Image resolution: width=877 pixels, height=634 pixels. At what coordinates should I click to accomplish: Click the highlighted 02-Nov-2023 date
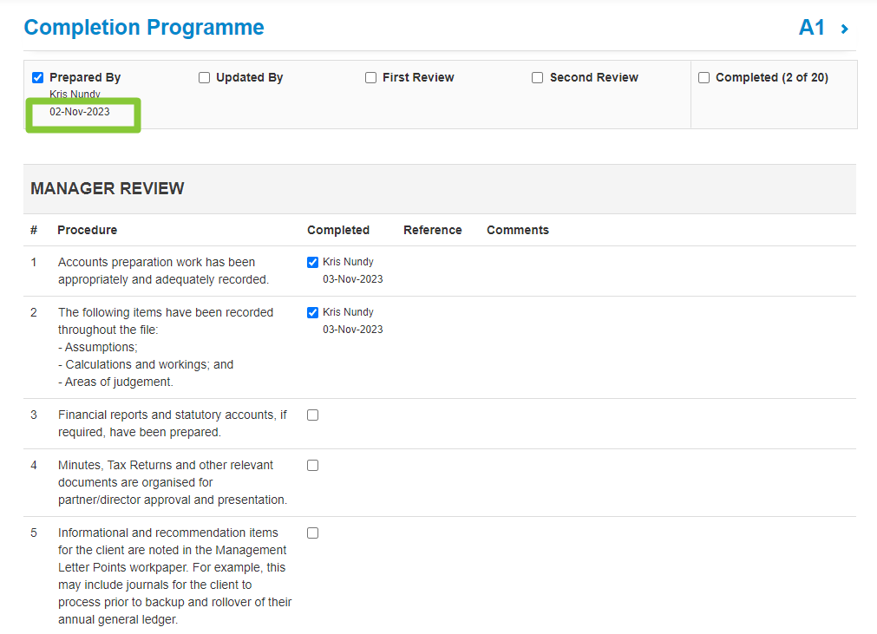point(82,111)
